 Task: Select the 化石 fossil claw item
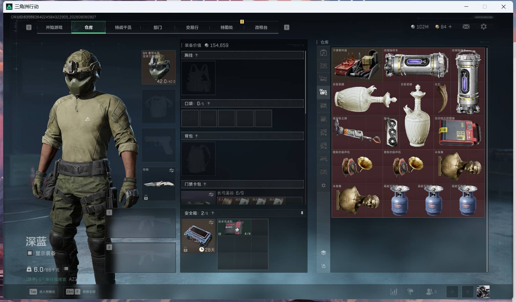coord(442,99)
